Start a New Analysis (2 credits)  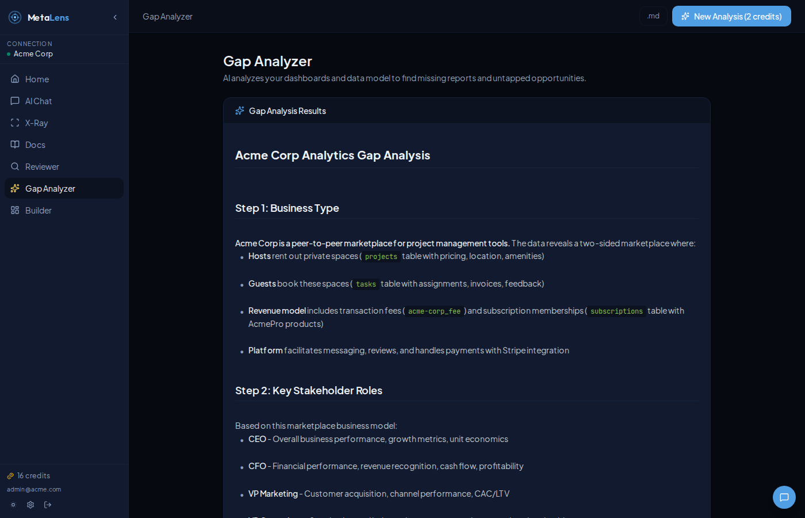[x=731, y=16]
